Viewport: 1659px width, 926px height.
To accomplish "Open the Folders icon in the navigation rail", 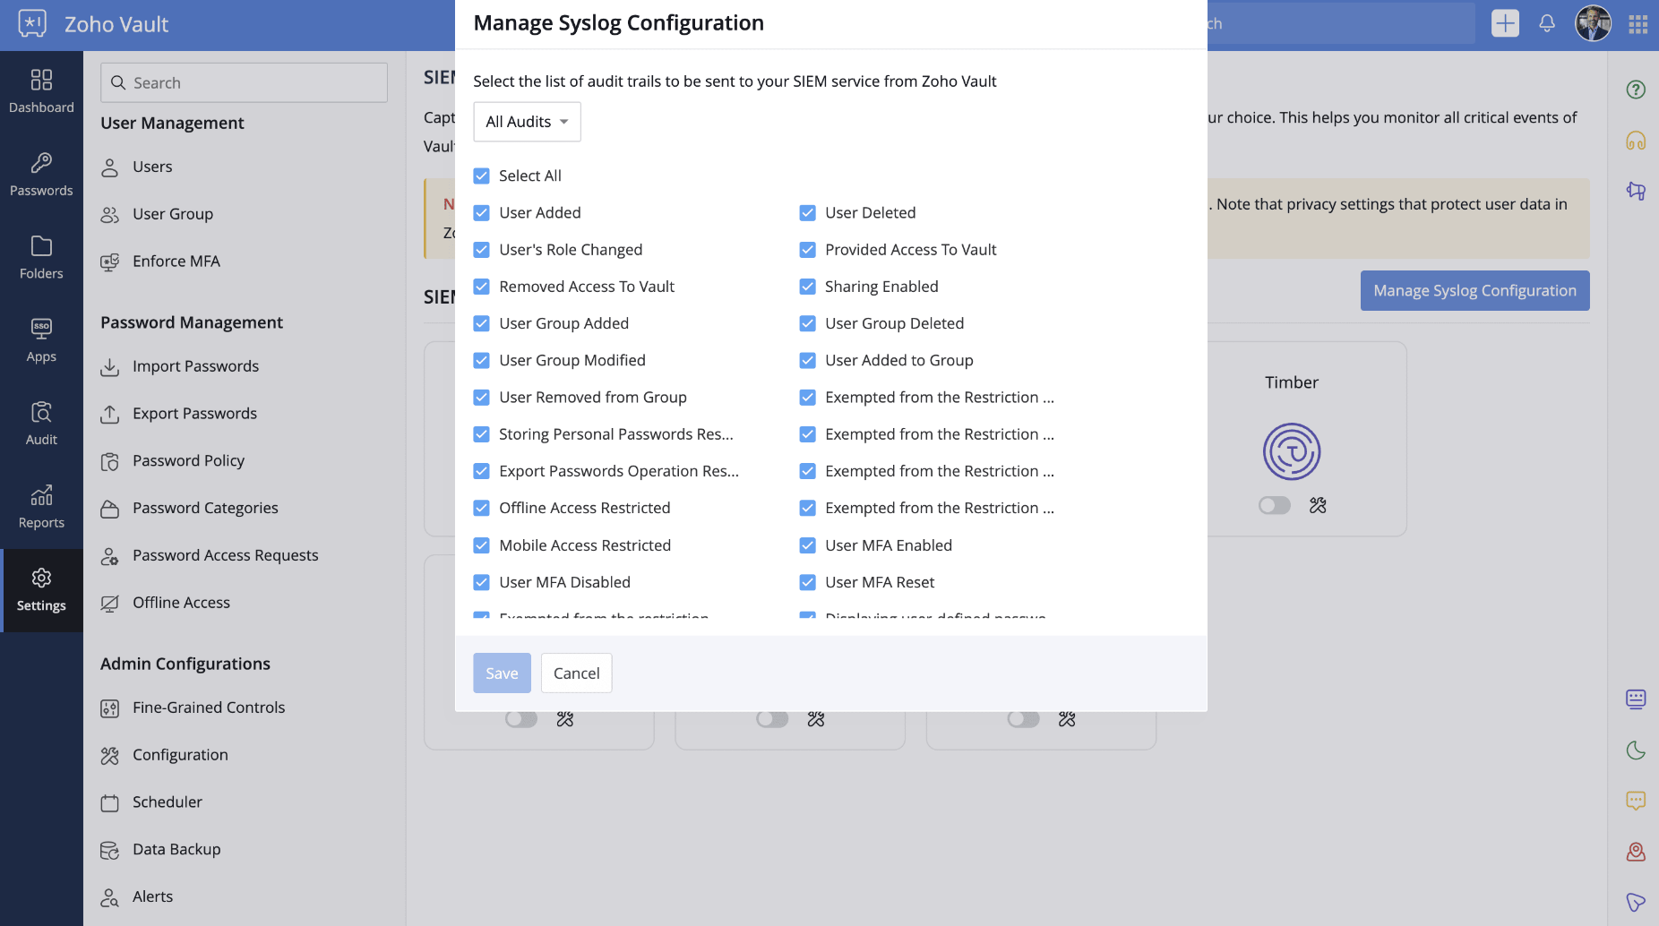I will (41, 245).
